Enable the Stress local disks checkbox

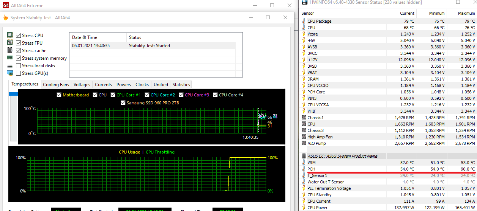point(18,65)
